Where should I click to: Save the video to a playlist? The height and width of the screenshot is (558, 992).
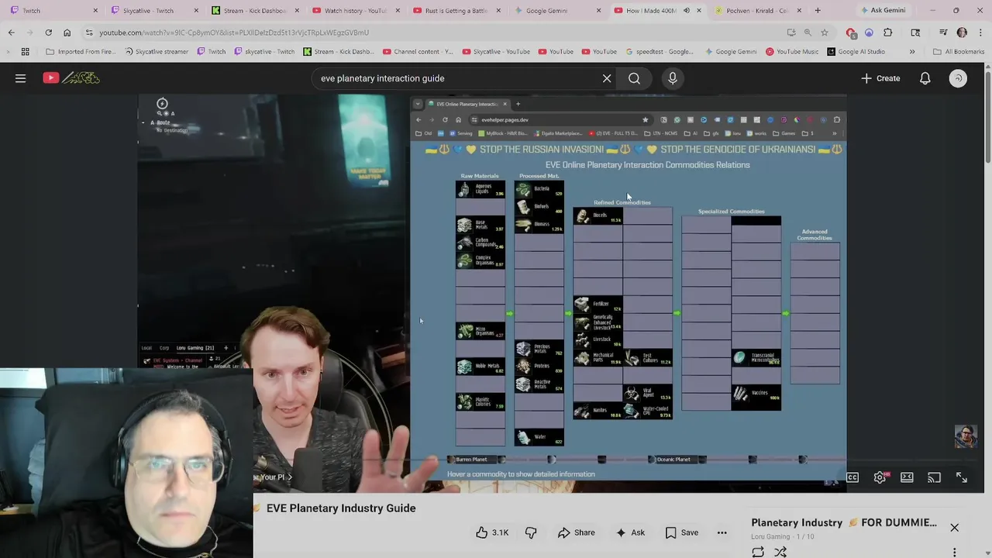click(x=681, y=532)
